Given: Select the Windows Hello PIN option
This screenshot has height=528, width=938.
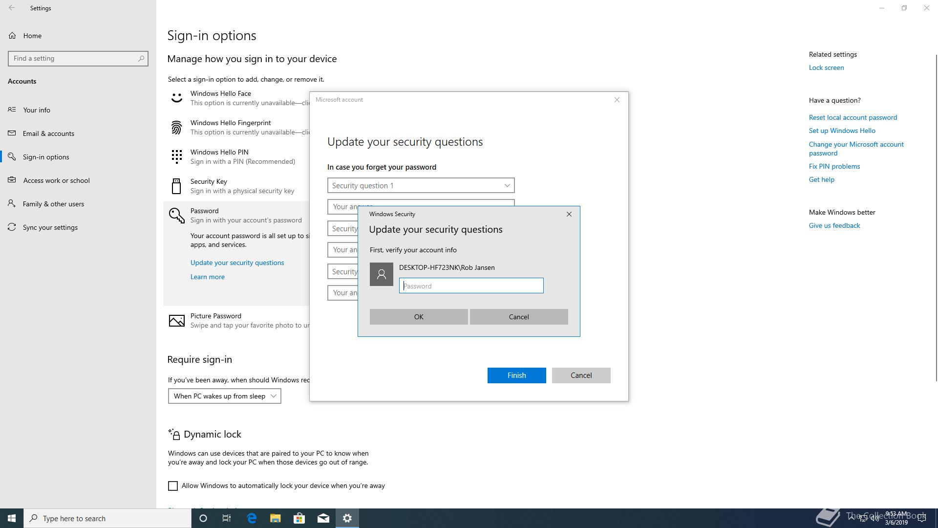Looking at the screenshot, I should point(237,156).
